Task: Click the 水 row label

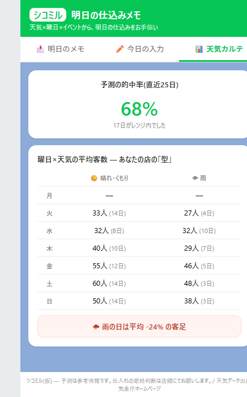Action: tap(49, 231)
